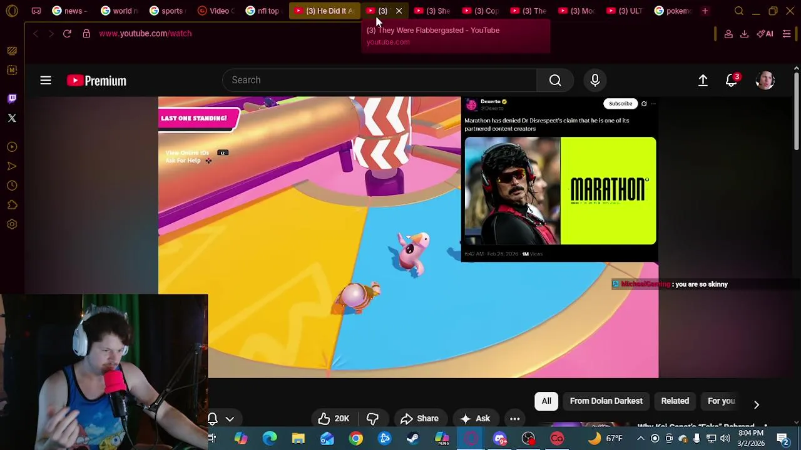Open the YouTube account avatar menu
801x450 pixels.
click(765, 80)
